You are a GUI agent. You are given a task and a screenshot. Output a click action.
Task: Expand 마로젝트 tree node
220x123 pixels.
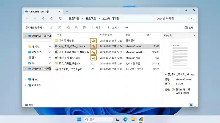[25, 85]
